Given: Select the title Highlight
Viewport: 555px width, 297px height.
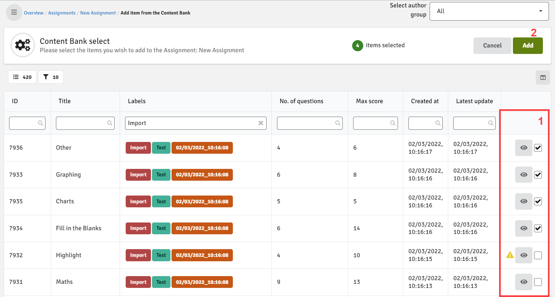Looking at the screenshot, I should (69, 255).
